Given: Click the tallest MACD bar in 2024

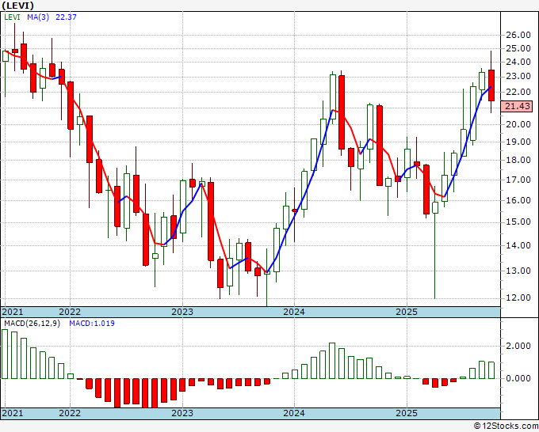Looking at the screenshot, I should pos(332,361).
